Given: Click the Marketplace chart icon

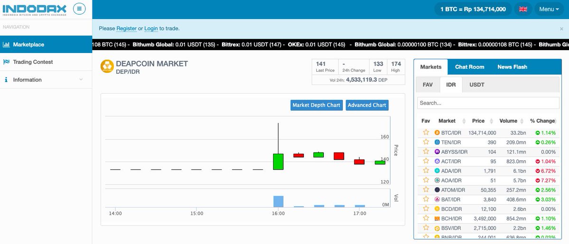Looking at the screenshot, I should point(6,44).
